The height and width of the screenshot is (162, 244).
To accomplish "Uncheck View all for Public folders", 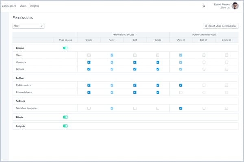I will pyautogui.click(x=181, y=85).
